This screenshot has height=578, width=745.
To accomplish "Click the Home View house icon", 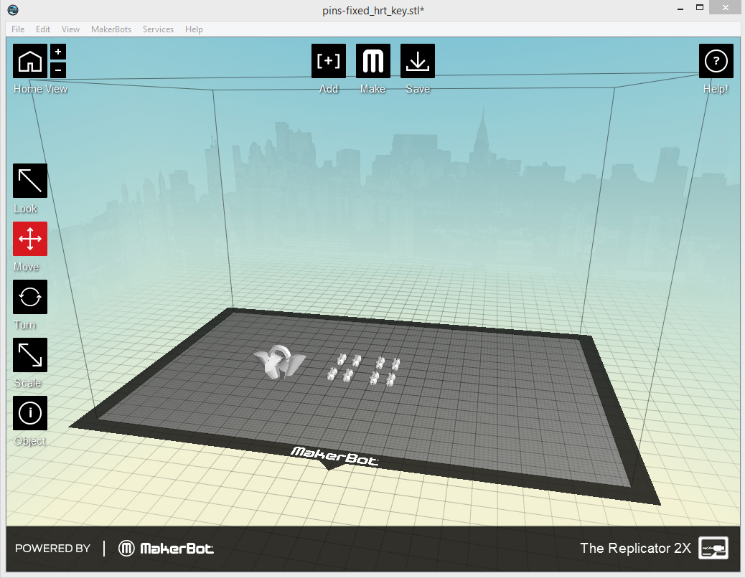I will (30, 61).
